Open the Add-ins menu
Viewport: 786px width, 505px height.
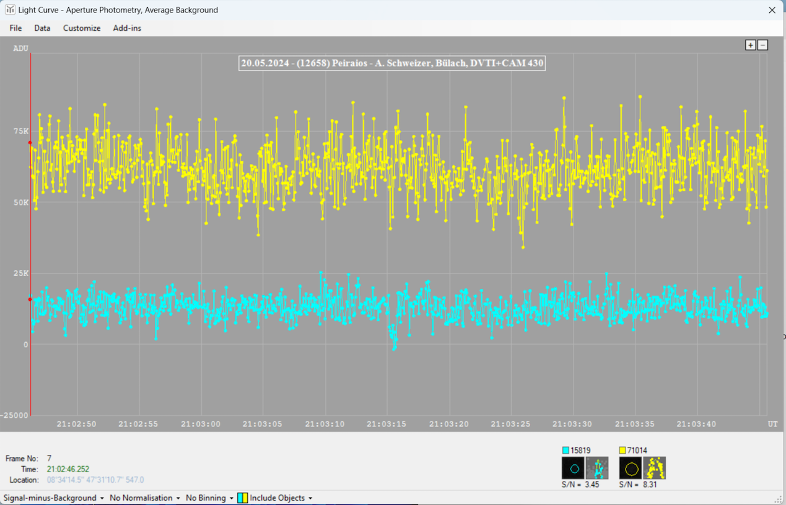point(127,28)
